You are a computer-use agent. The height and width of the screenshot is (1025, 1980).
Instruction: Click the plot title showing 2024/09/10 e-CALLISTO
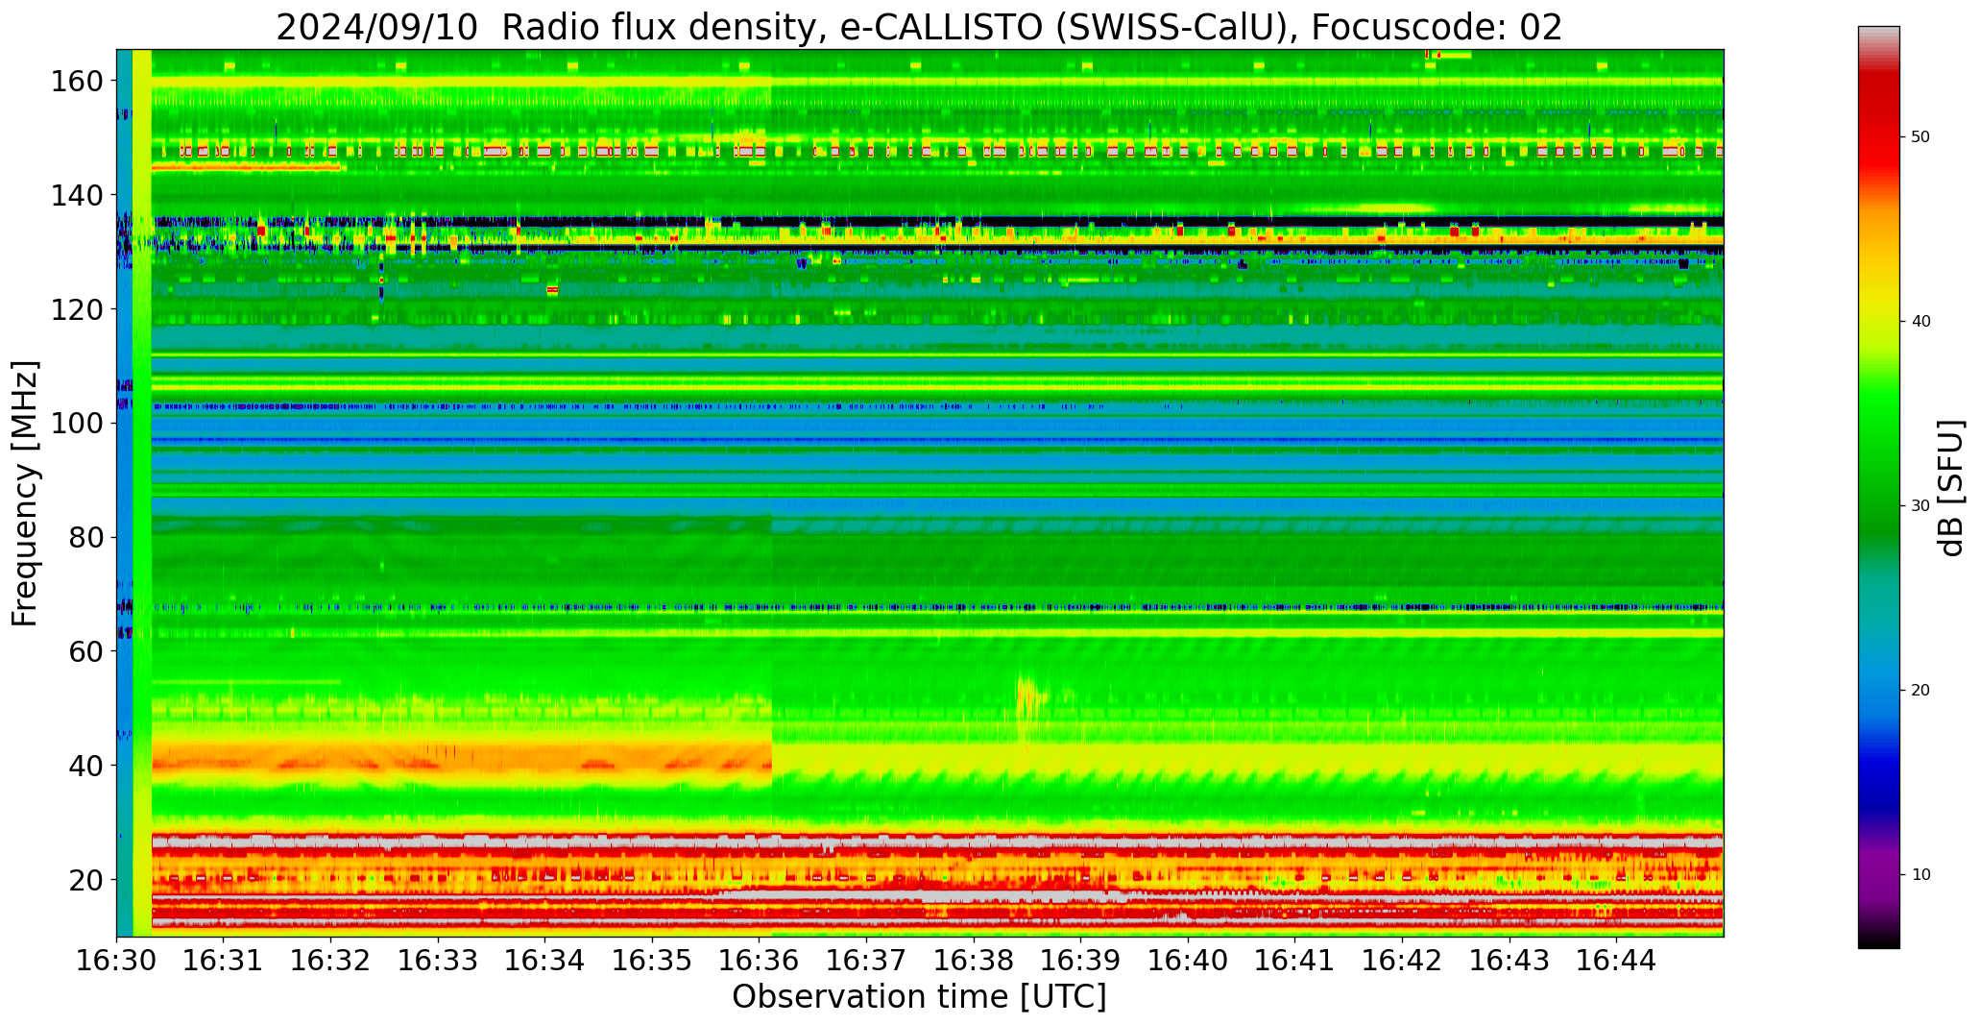coord(919,27)
